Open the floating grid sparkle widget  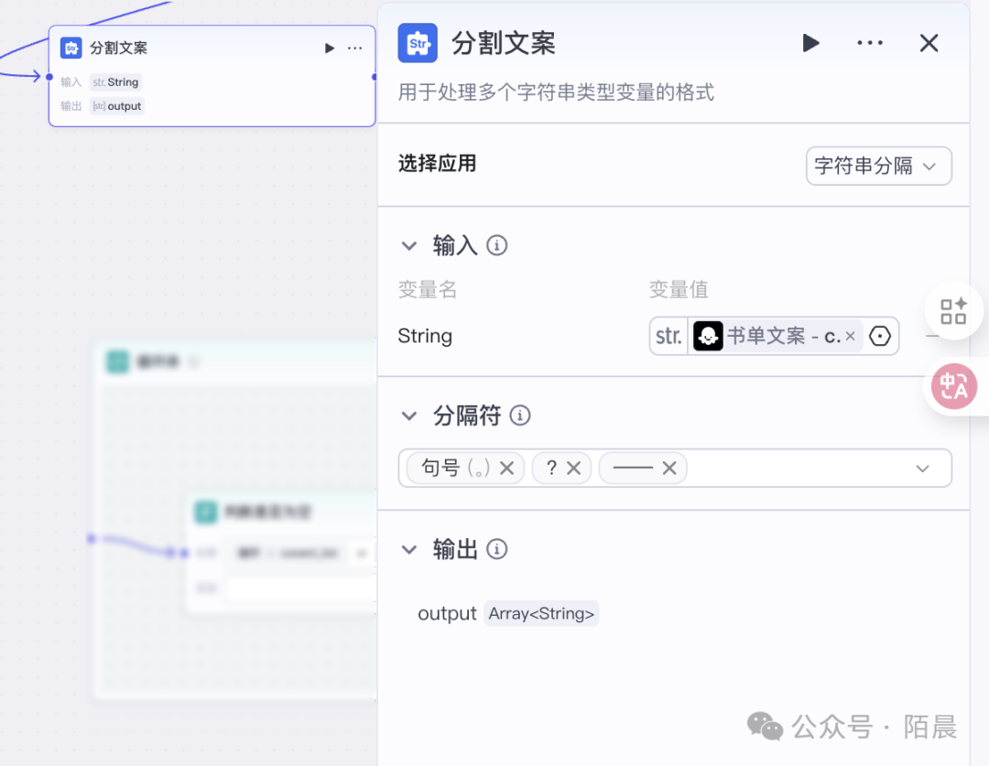953,311
